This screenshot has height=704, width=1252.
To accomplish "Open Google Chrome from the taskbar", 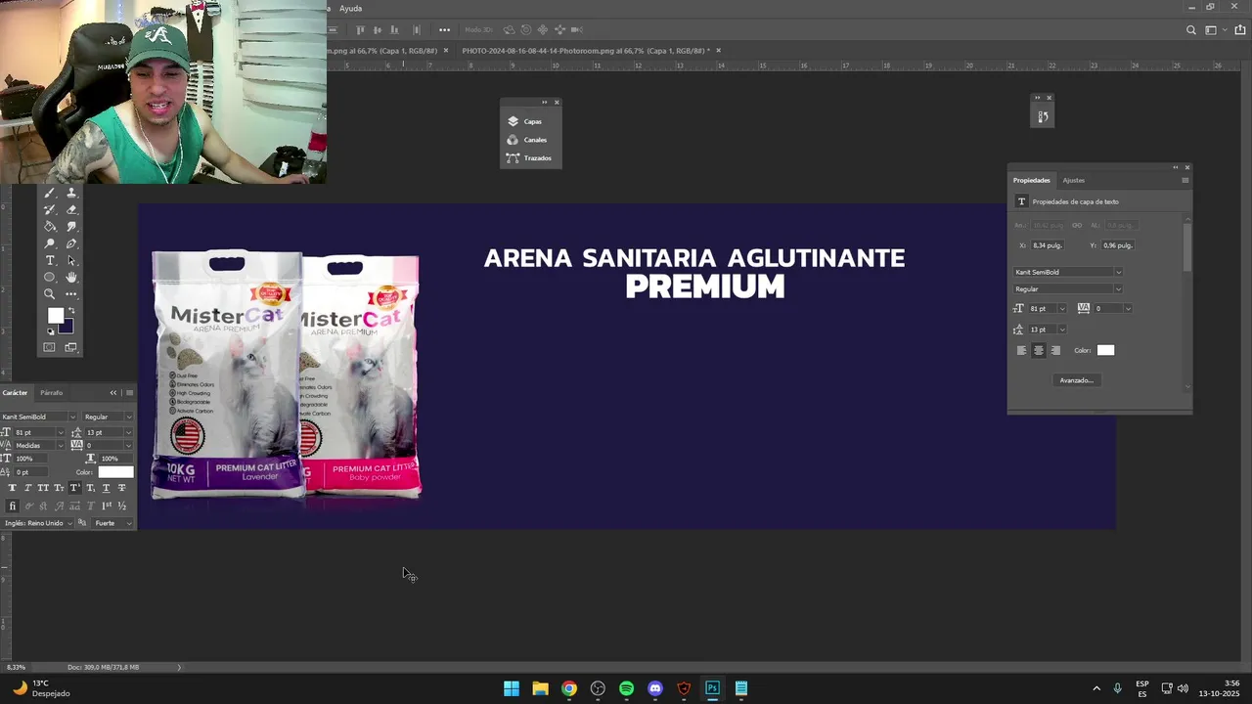I will pos(568,688).
